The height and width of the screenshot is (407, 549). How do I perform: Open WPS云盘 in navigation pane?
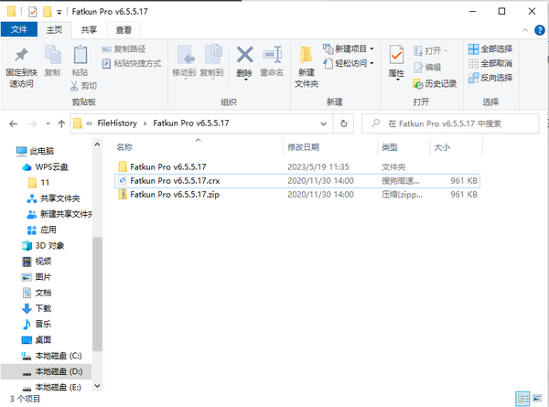(45, 167)
